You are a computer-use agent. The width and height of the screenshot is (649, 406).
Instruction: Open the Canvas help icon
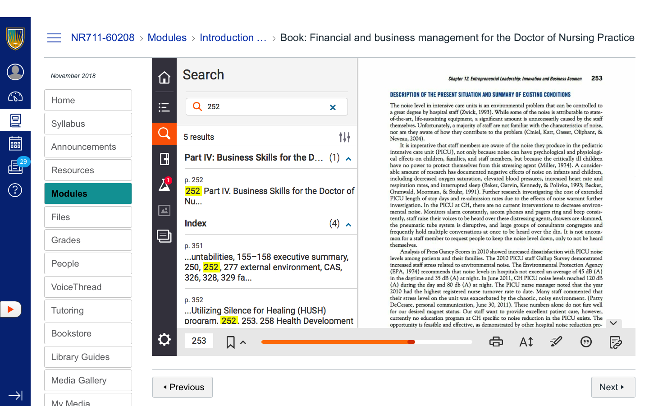tap(15, 190)
